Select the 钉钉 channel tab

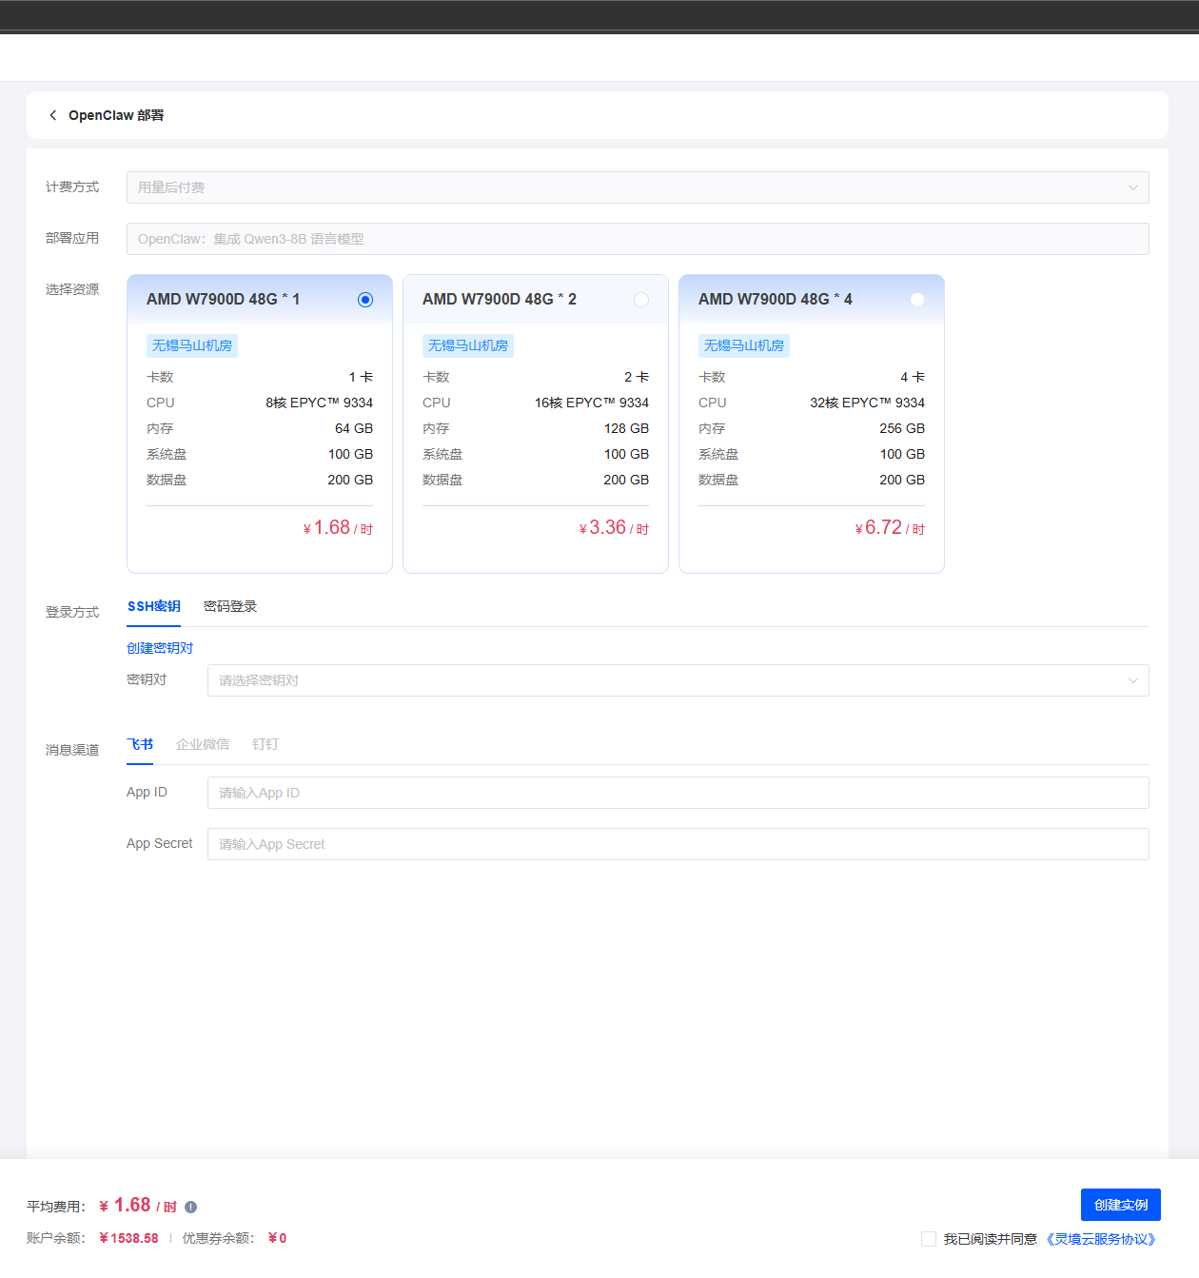coord(265,744)
